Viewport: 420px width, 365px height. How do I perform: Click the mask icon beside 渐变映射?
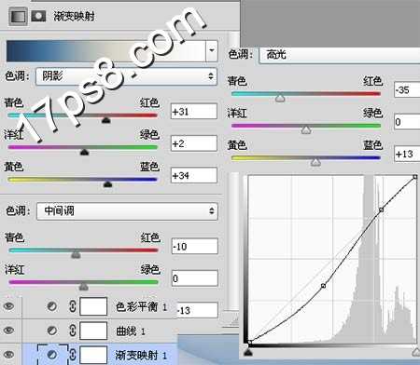[38, 16]
